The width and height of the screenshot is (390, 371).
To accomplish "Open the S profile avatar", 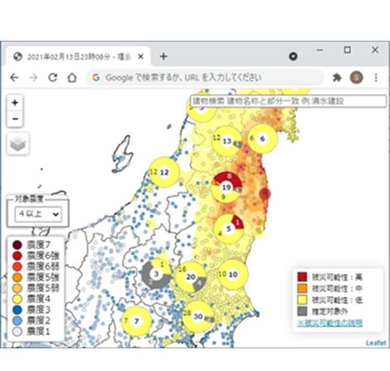I will coord(356,77).
